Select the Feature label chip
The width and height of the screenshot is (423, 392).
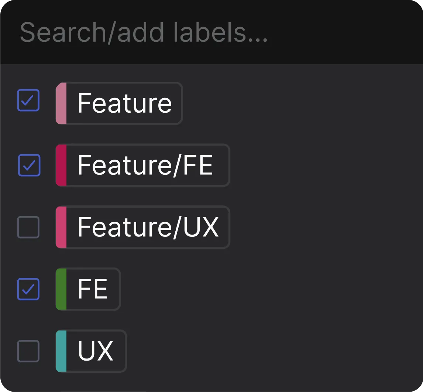click(124, 103)
